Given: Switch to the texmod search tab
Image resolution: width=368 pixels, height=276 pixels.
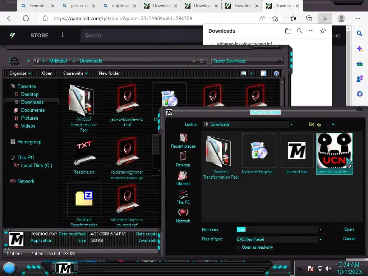Looking at the screenshot, I should click(37, 6).
